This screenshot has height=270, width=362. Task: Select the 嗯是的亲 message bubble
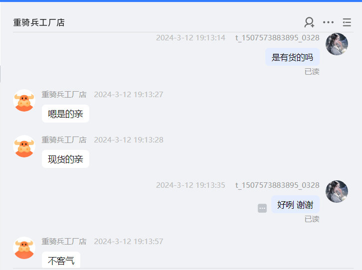click(65, 114)
